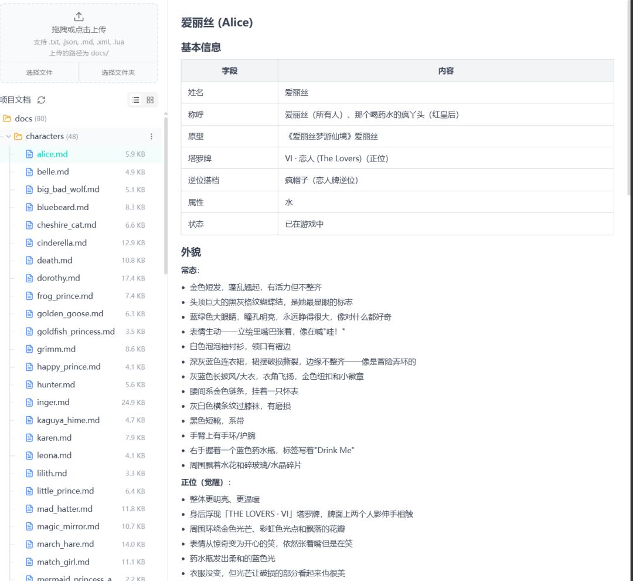Screen dimensions: 633x581
Task: Click the golden_goose.md file icon
Action: pyautogui.click(x=29, y=314)
